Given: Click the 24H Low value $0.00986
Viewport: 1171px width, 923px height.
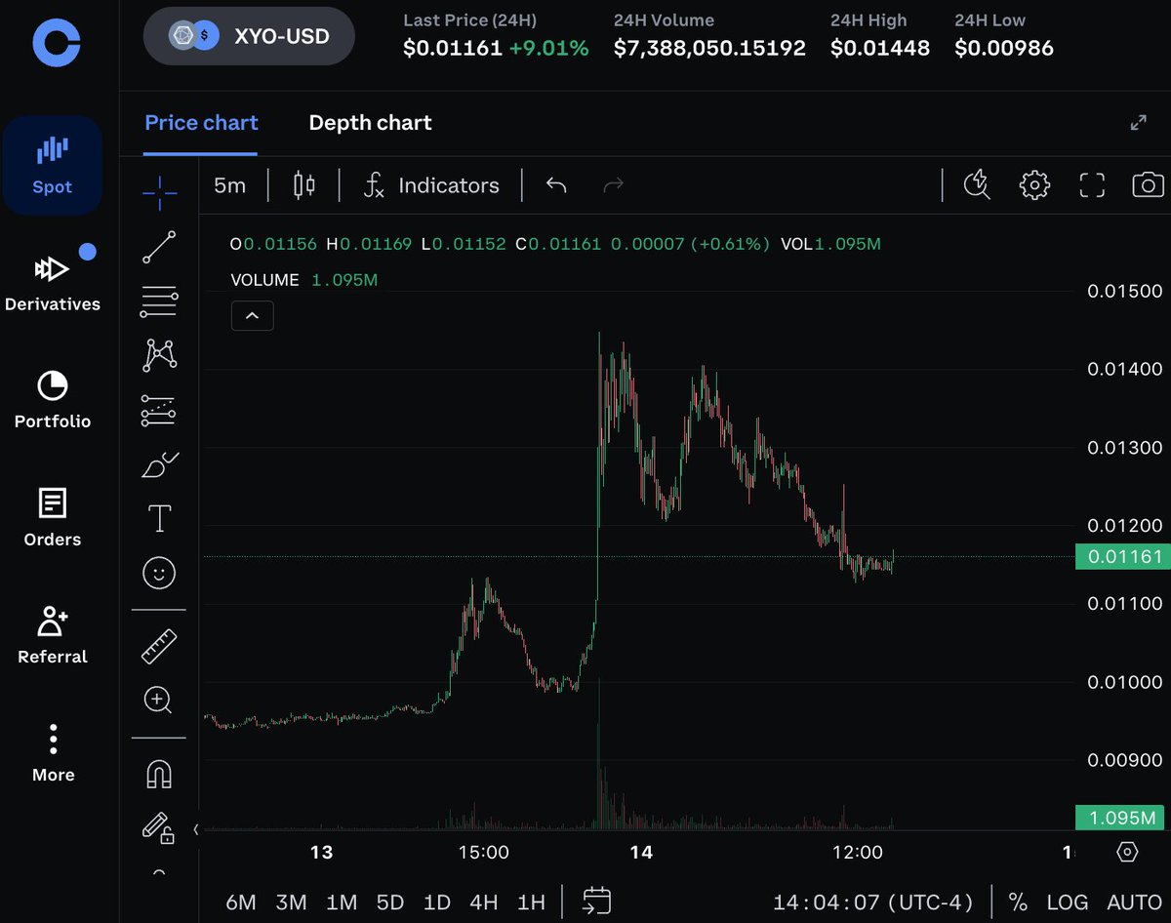Looking at the screenshot, I should pyautogui.click(x=1004, y=48).
